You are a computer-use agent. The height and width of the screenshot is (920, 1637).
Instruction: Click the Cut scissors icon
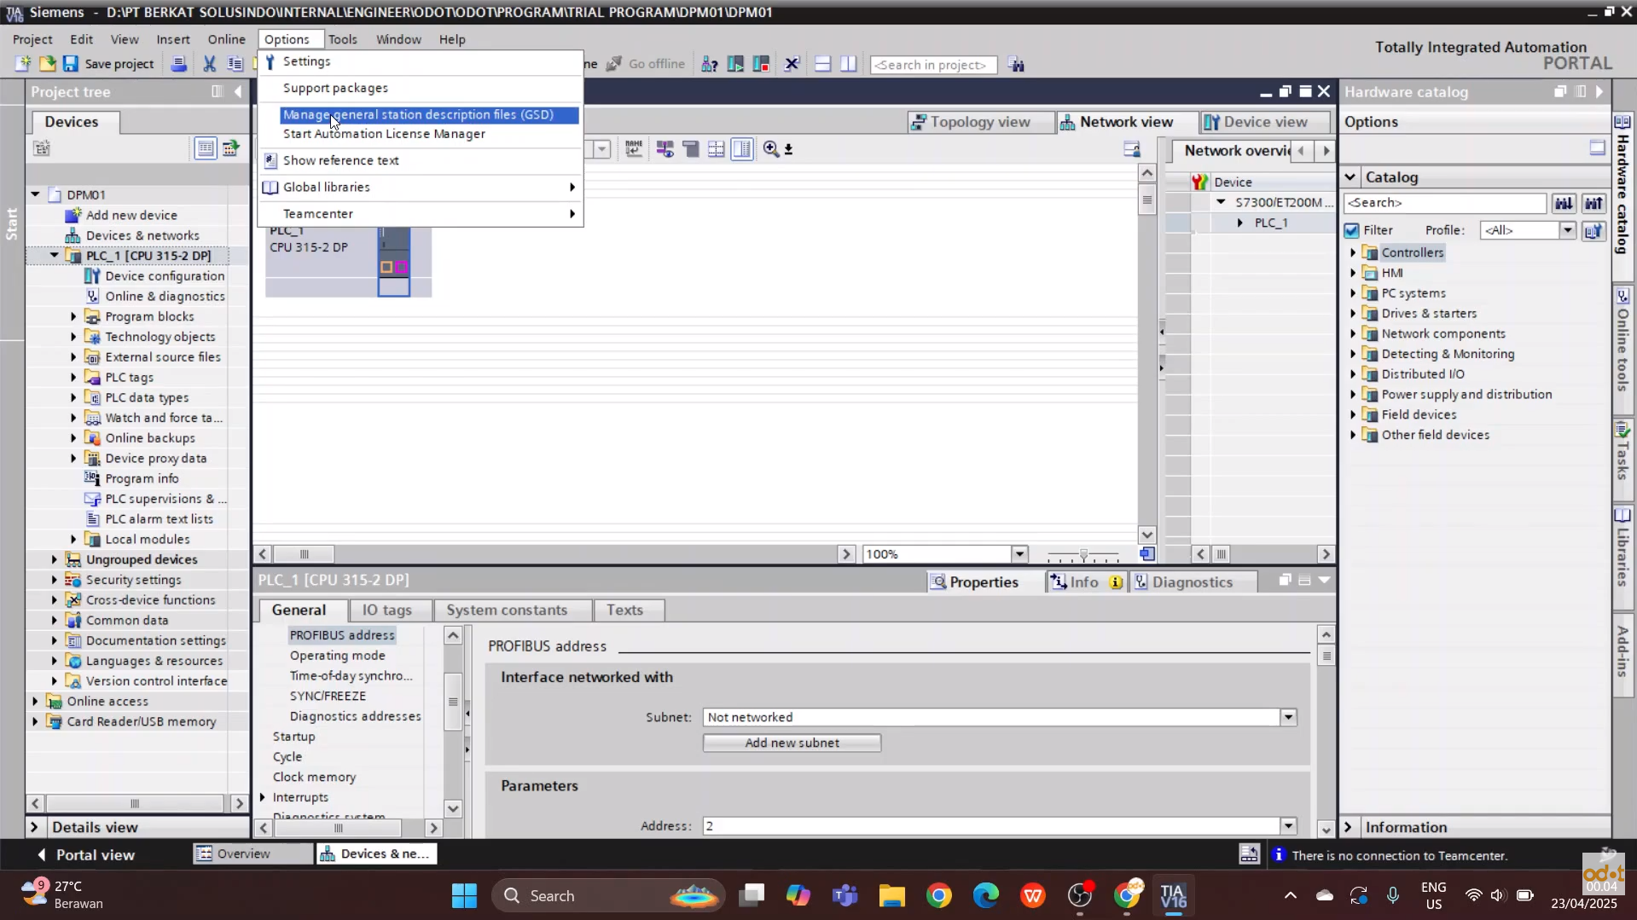pos(209,64)
